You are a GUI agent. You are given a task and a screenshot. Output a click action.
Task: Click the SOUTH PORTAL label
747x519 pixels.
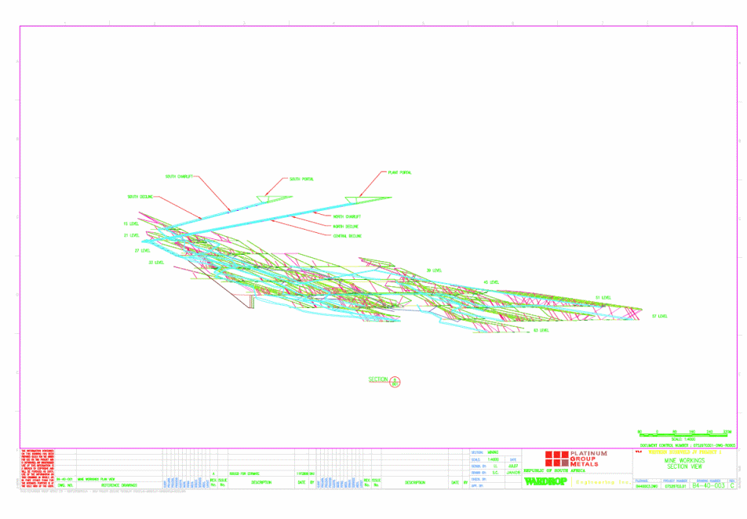(301, 179)
